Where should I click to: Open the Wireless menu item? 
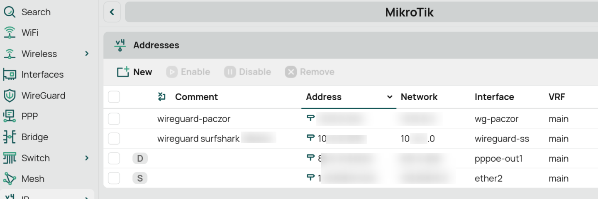(39, 54)
